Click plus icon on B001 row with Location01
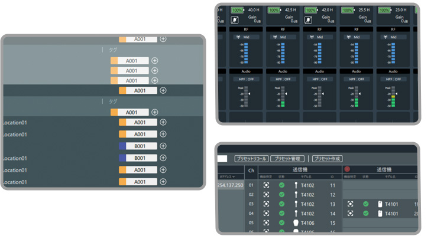Viewport: 434px width, 236px height. 163,158
